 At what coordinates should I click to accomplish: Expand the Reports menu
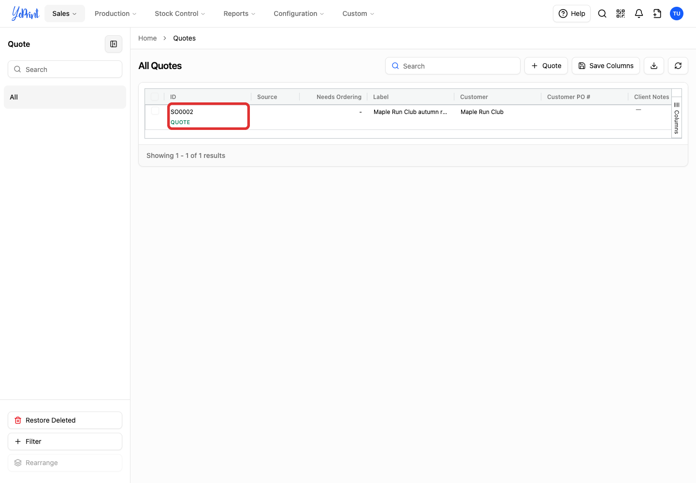[239, 14]
